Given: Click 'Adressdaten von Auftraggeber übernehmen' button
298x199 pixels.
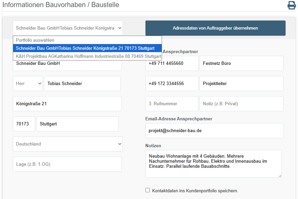Looking at the screenshot, I should point(215,28).
